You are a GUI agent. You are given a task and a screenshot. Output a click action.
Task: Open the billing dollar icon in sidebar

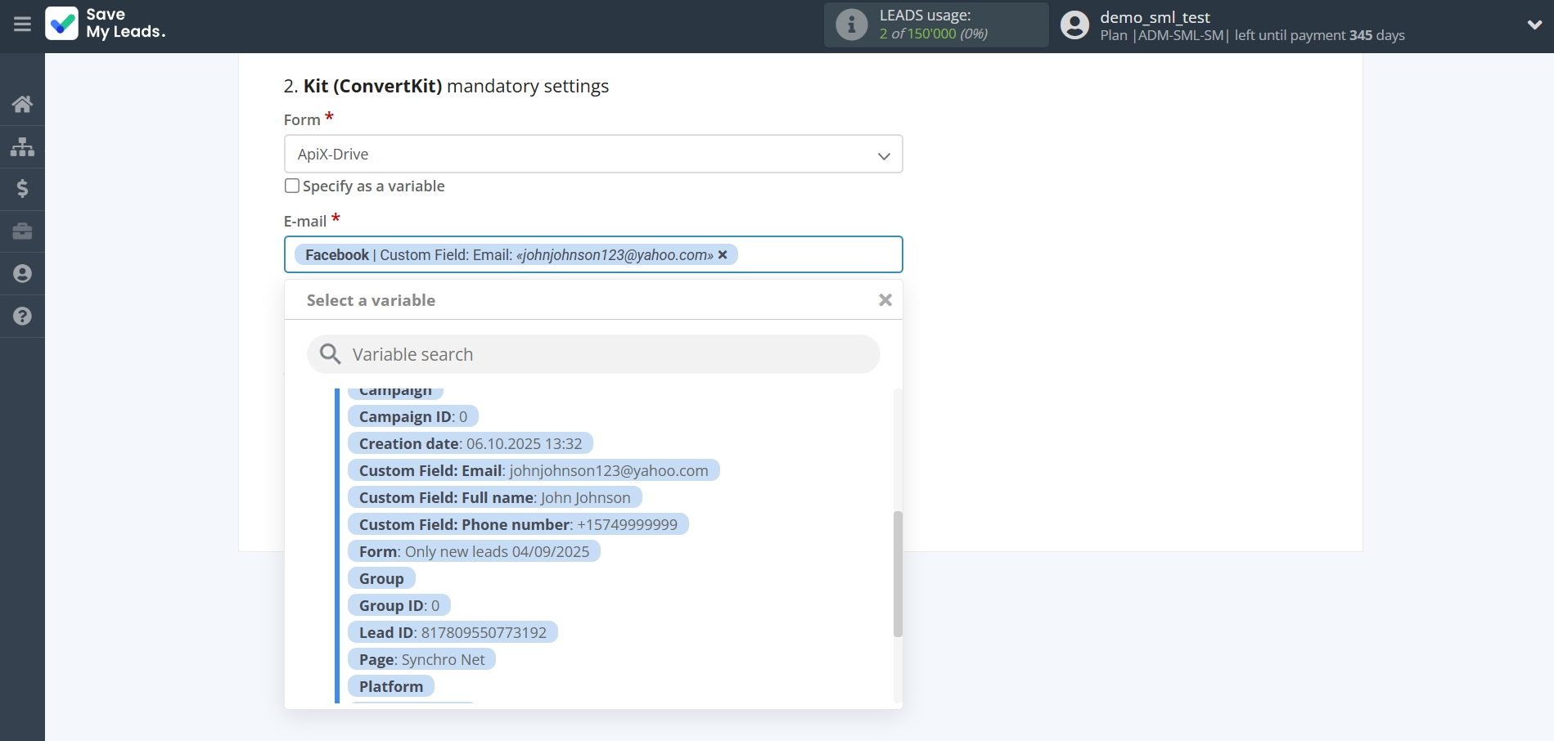pyautogui.click(x=22, y=189)
